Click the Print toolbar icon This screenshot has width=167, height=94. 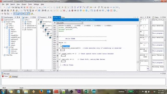tap(40, 7)
